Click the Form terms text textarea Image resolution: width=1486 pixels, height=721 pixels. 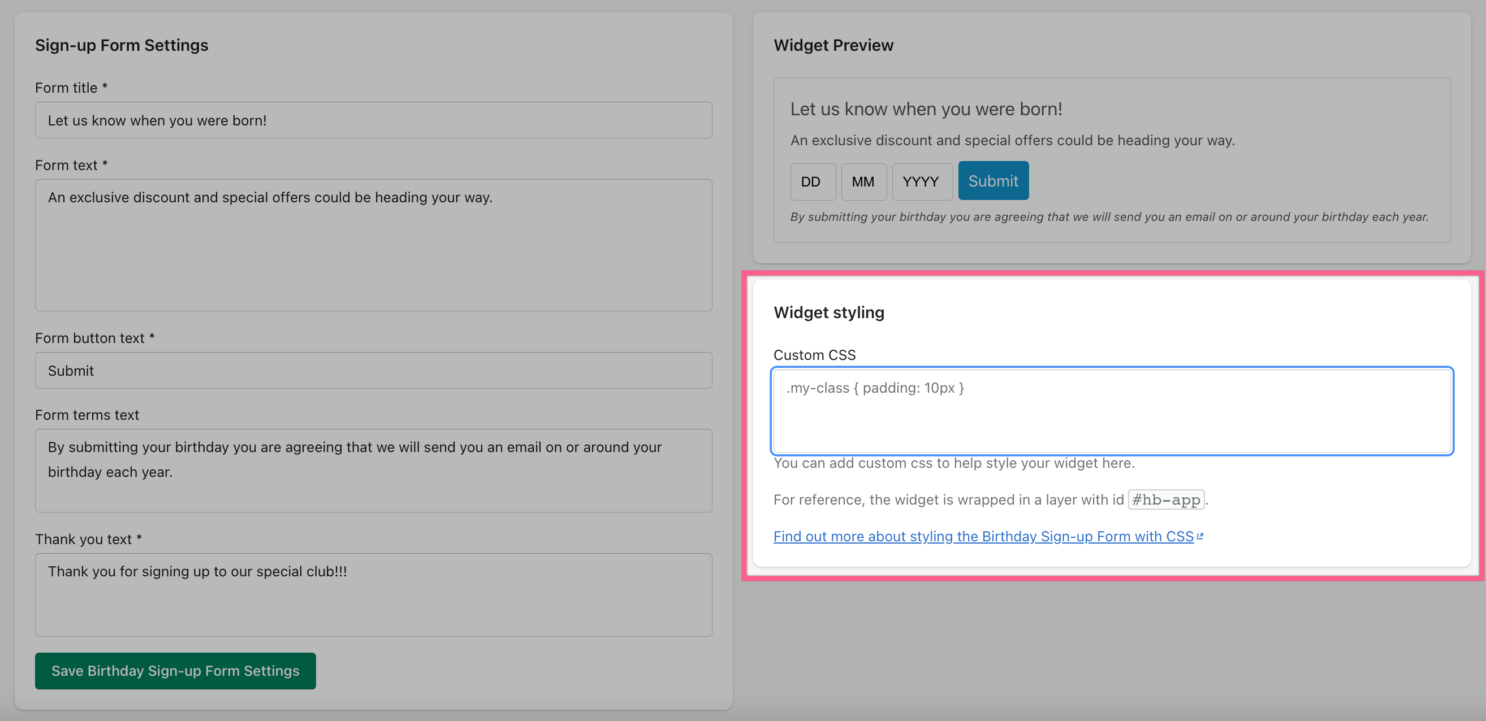373,470
